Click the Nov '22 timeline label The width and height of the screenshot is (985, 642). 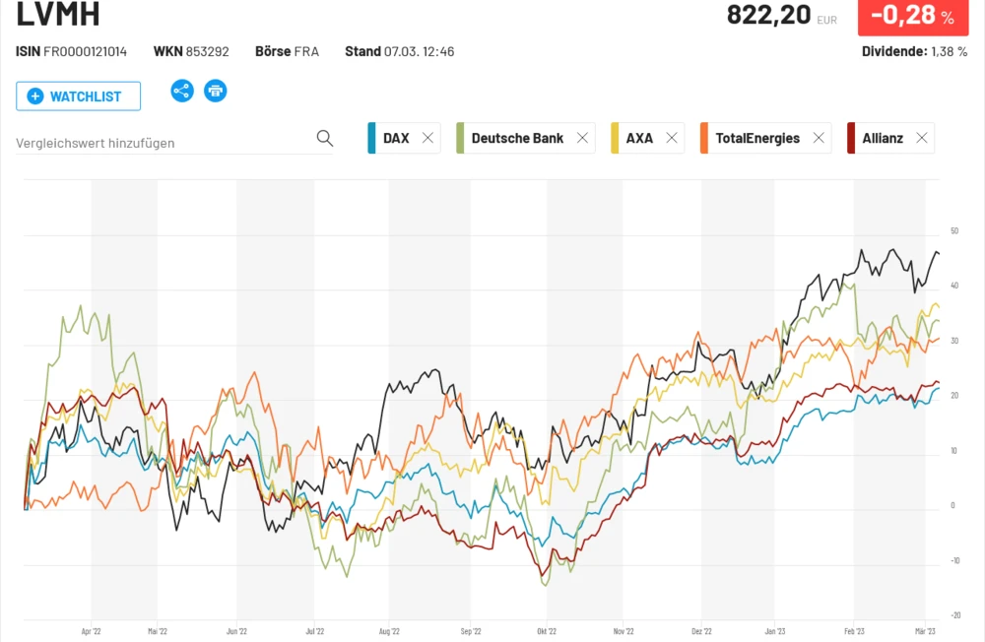point(623,632)
